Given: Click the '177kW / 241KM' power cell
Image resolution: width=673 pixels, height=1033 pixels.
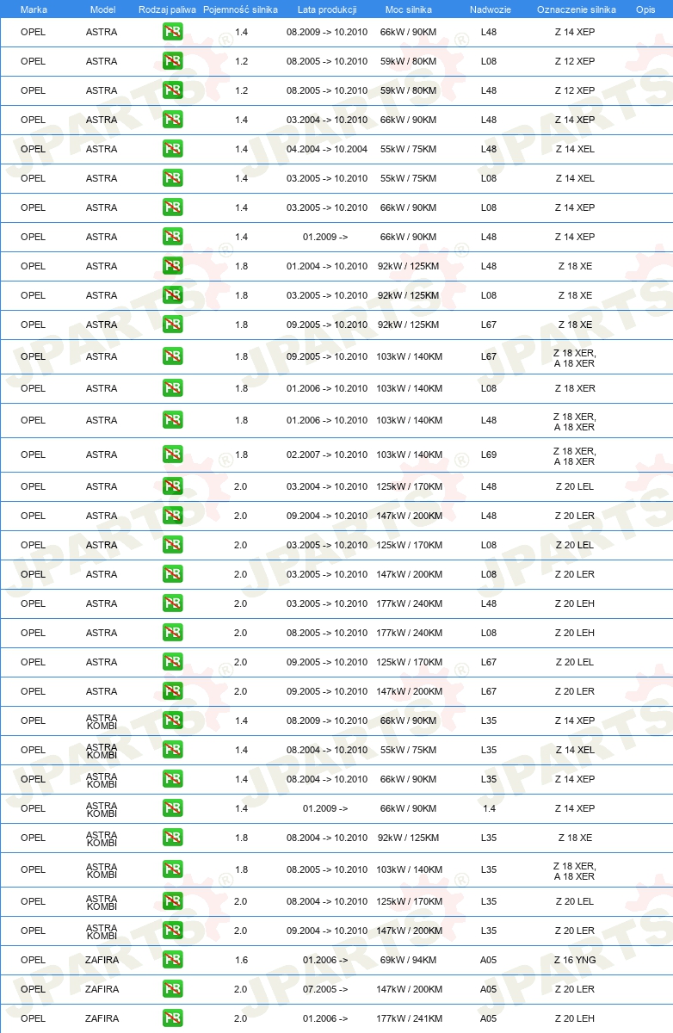Looking at the screenshot, I should coord(409,1018).
